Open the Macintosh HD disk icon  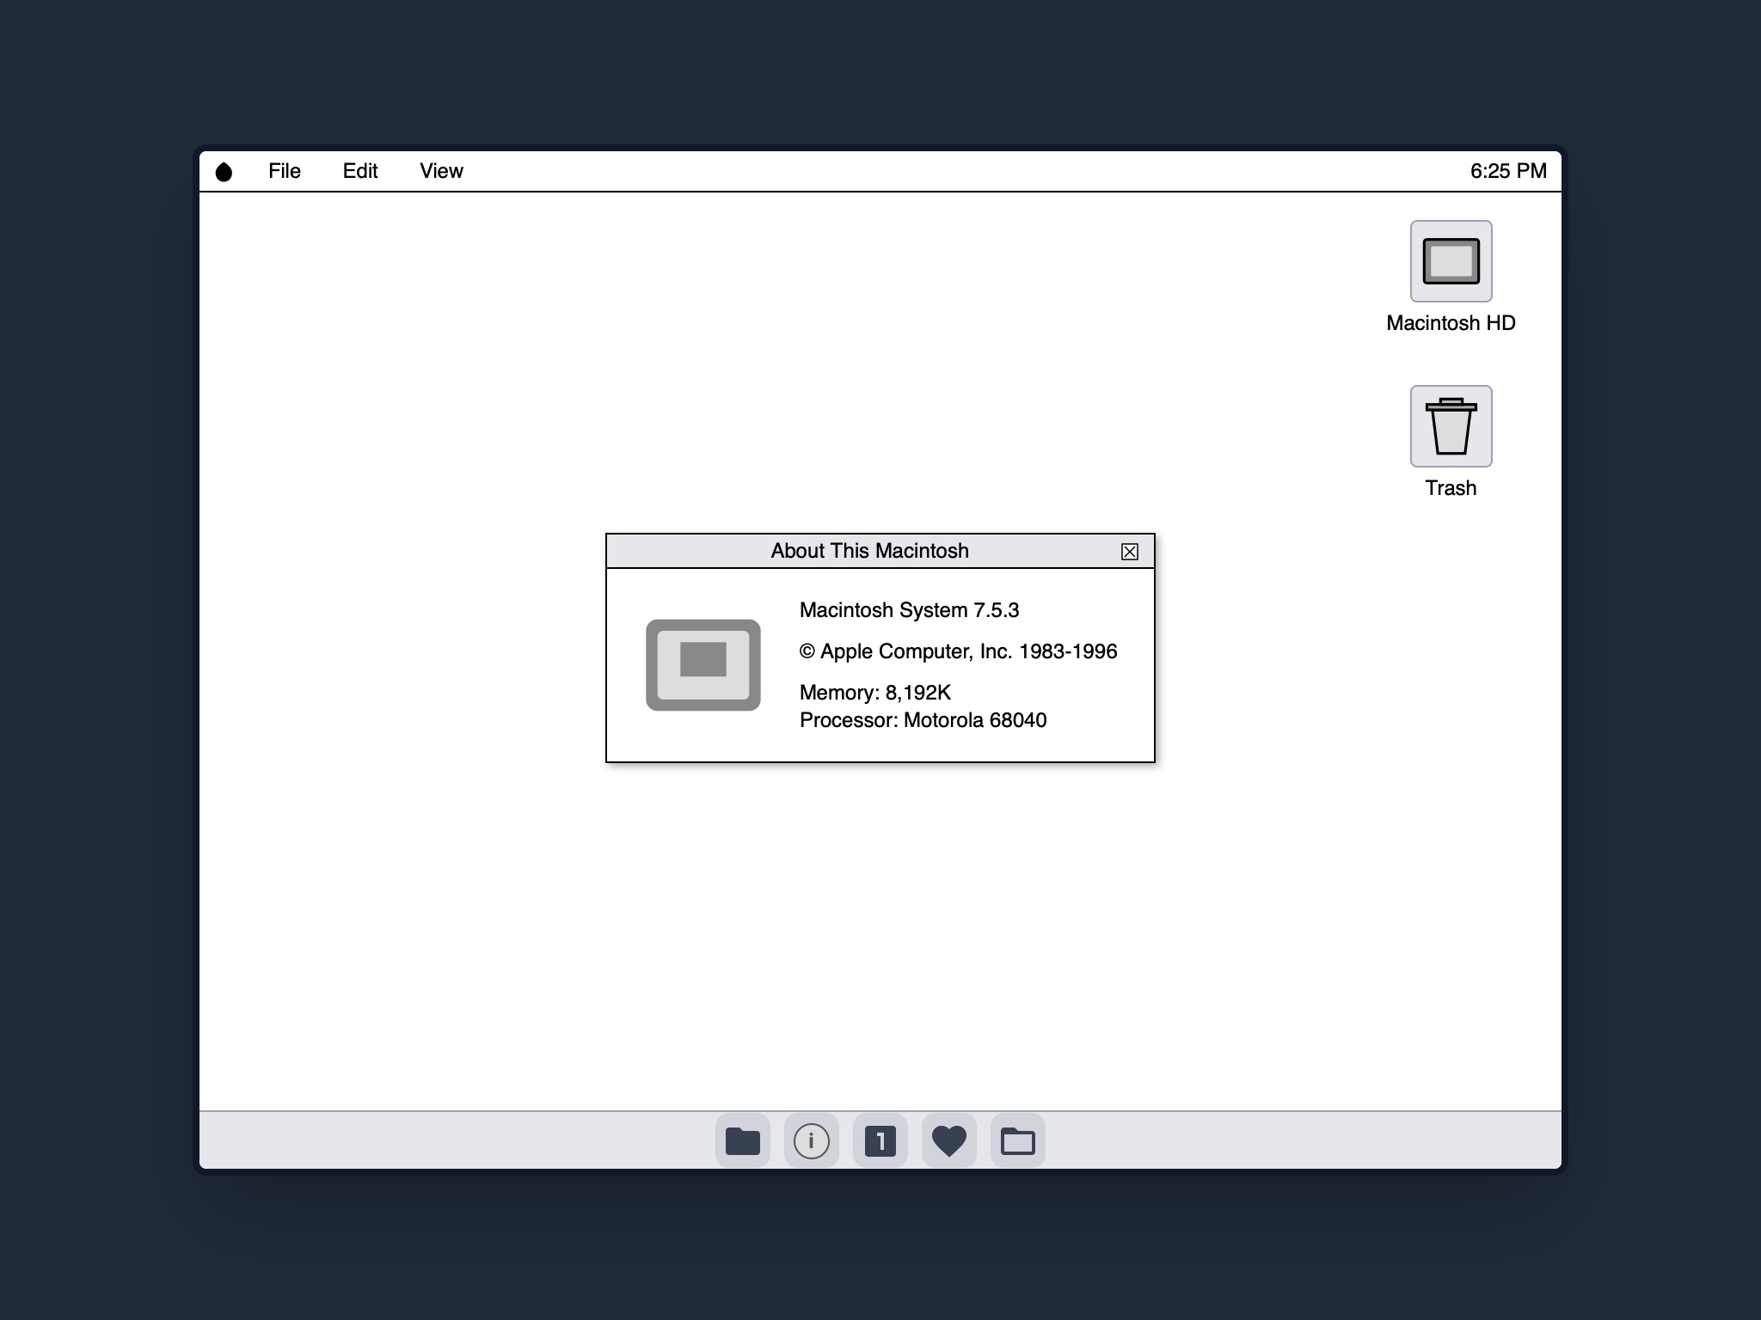pyautogui.click(x=1450, y=261)
